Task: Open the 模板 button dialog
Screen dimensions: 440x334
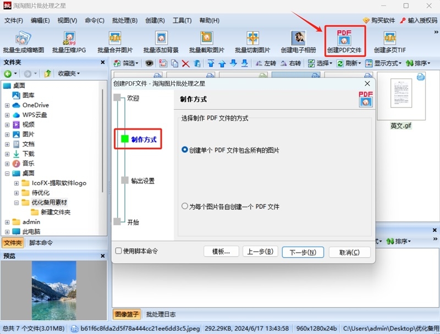Action: (221, 252)
